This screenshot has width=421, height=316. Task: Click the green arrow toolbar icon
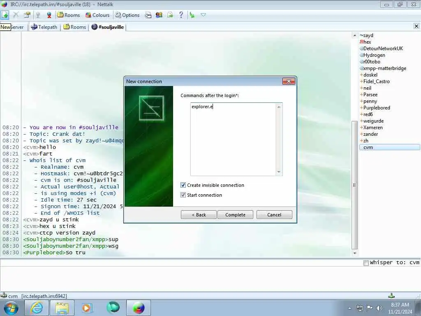coord(192,15)
